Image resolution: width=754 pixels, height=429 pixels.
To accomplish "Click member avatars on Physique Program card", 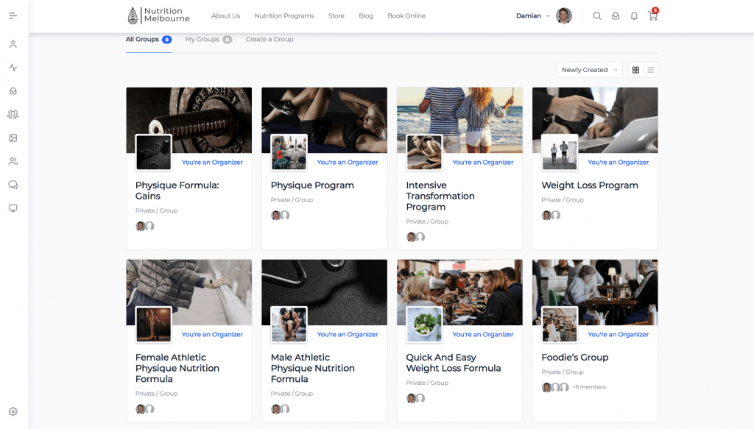I will (x=281, y=215).
